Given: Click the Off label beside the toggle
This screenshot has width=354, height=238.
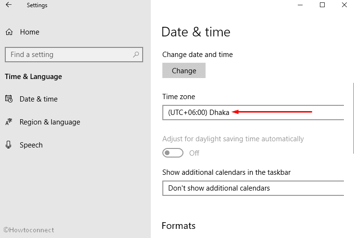Looking at the screenshot, I should [194, 153].
